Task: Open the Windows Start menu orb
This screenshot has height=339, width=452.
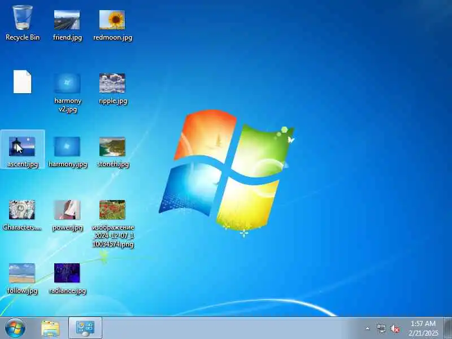Action: (x=15, y=328)
